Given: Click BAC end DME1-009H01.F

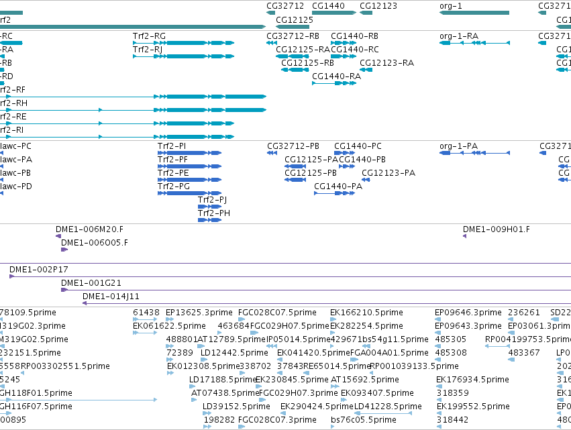Looking at the screenshot, I should (497, 229).
